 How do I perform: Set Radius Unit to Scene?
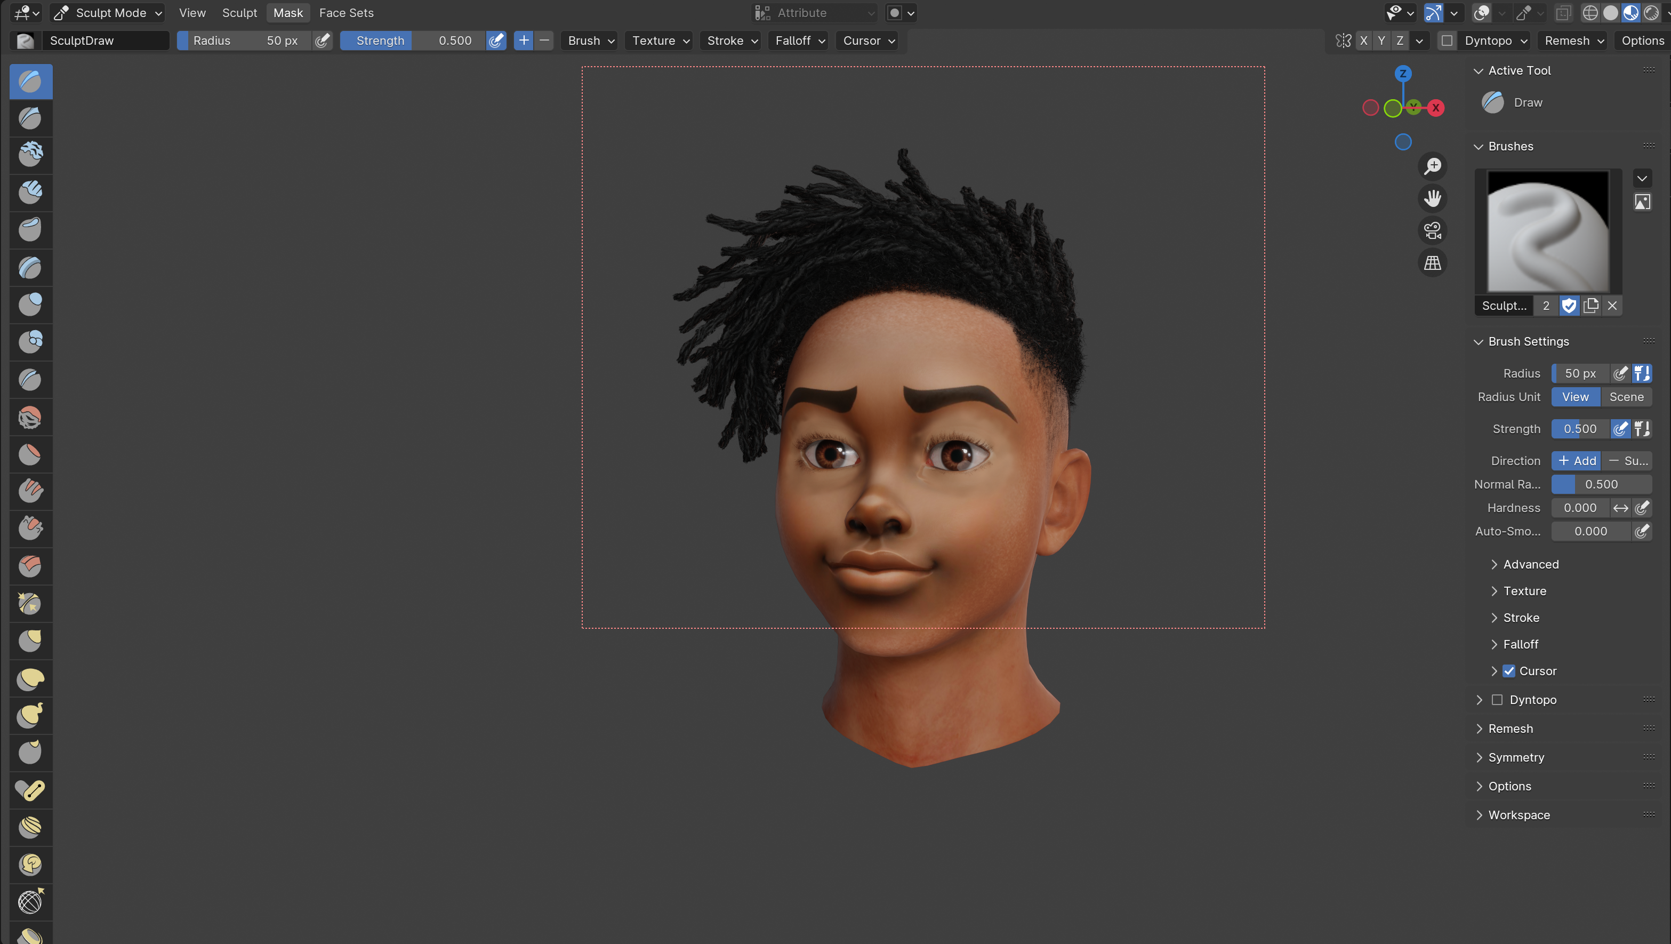[x=1626, y=397]
